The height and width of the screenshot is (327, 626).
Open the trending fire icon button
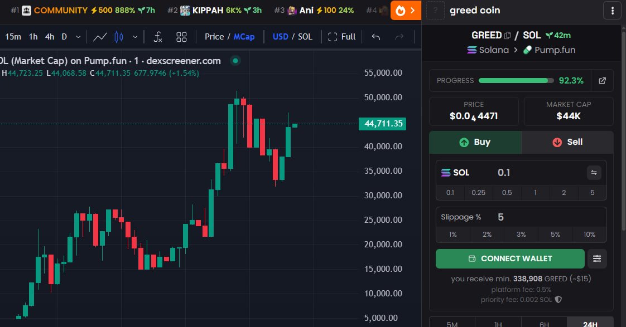coord(406,11)
